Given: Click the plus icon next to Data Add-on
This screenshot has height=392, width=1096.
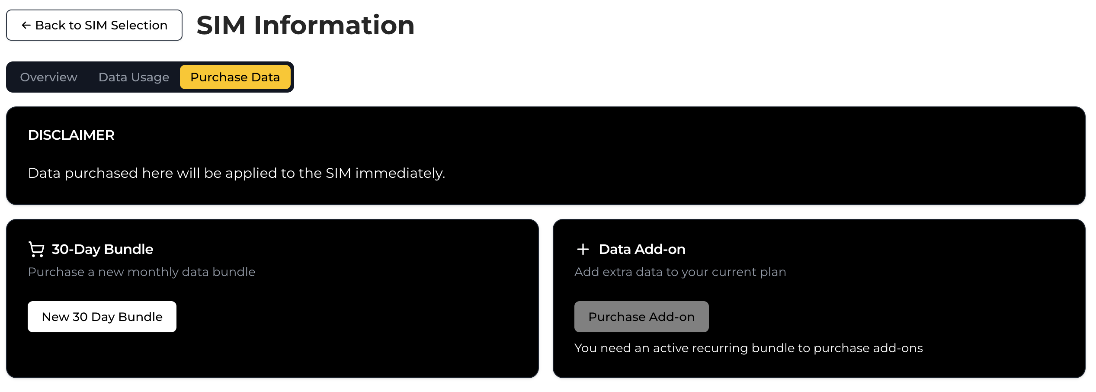Looking at the screenshot, I should point(583,249).
